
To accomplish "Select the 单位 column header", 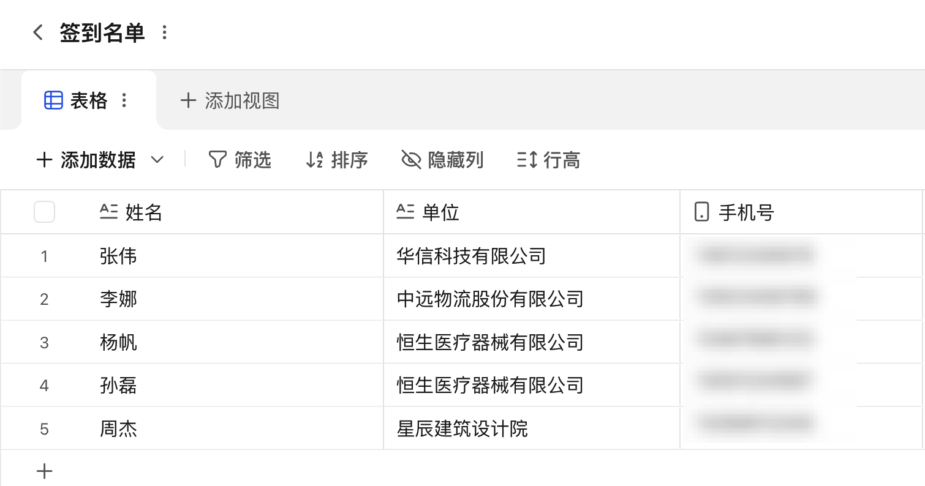I will [x=532, y=212].
